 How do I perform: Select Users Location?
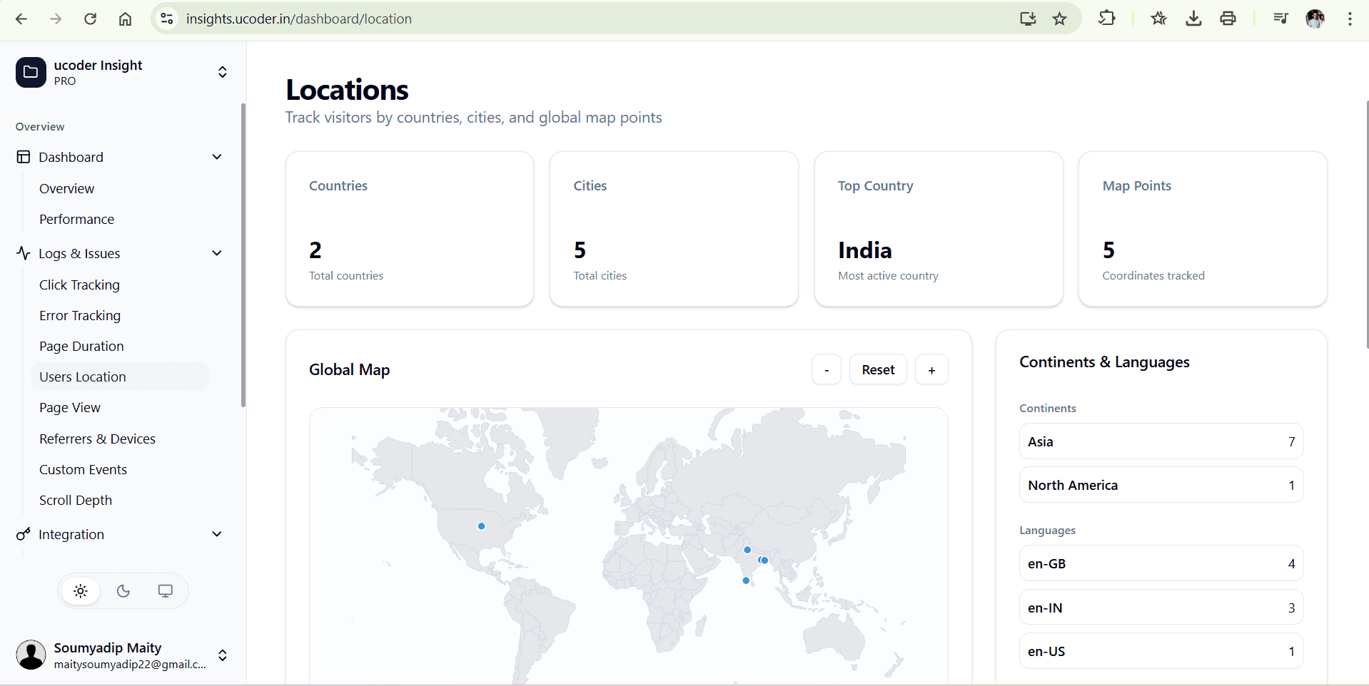pos(120,377)
